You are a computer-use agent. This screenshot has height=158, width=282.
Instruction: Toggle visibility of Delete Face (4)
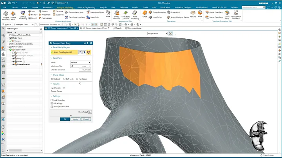pos(13,64)
